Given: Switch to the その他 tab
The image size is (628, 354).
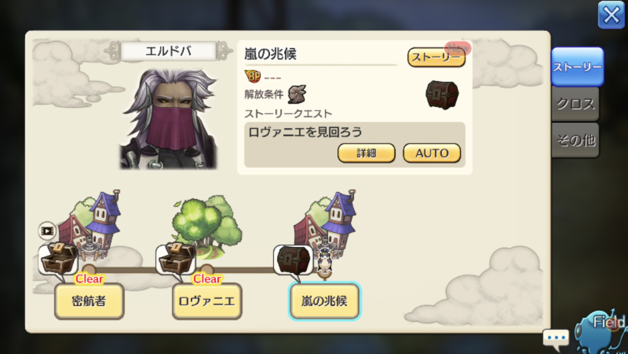Looking at the screenshot, I should click(x=575, y=140).
